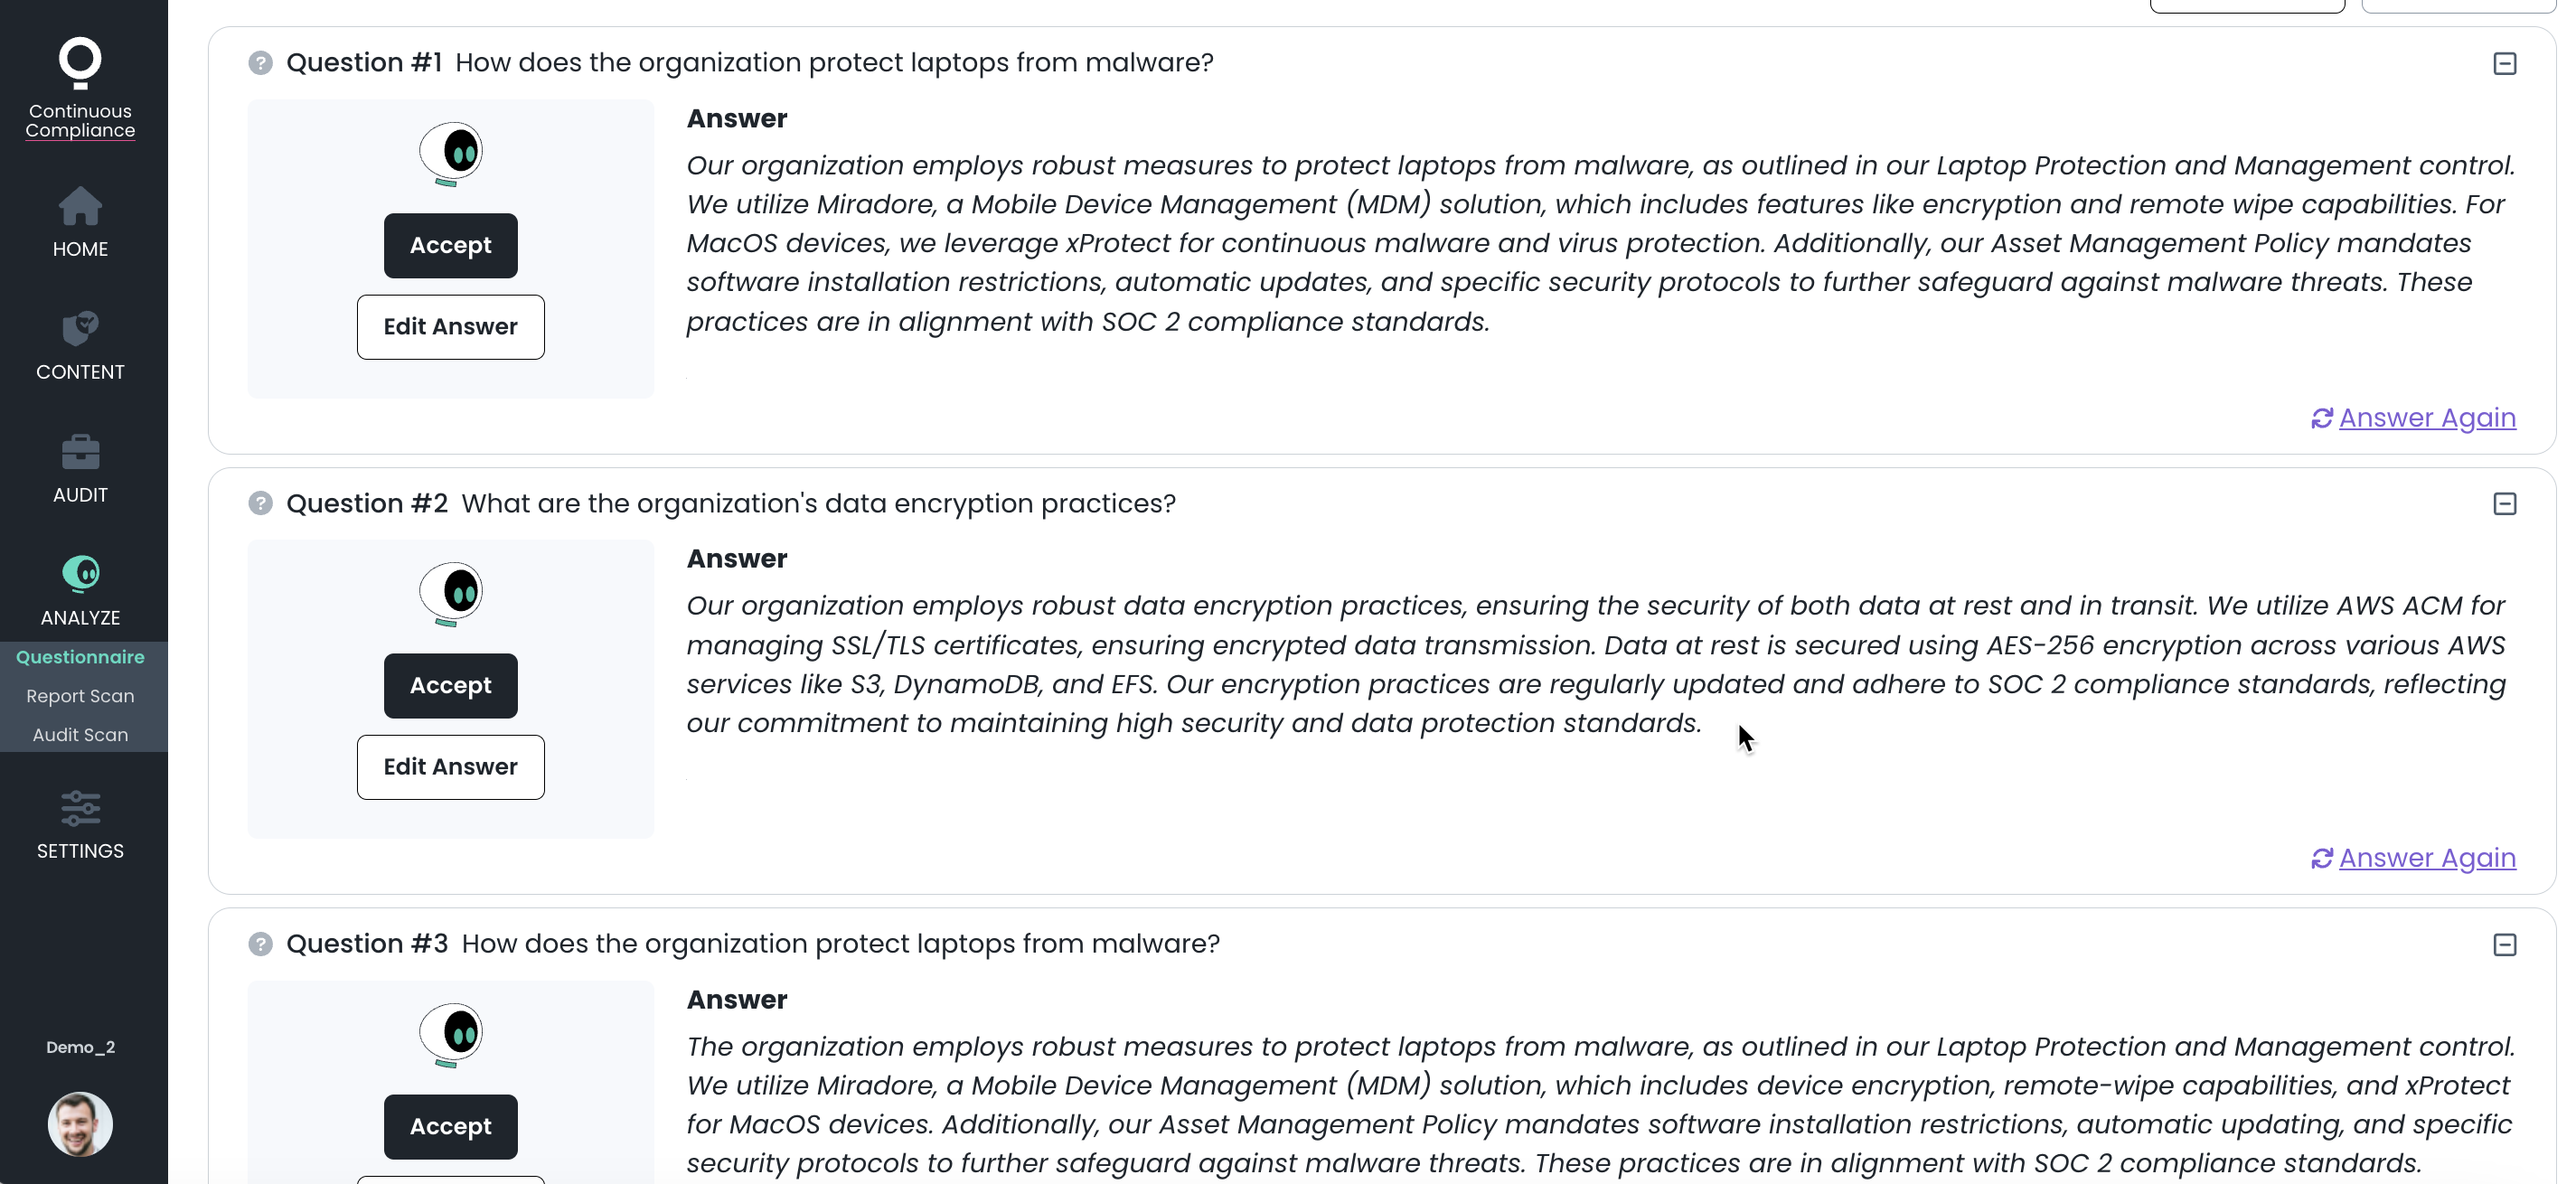Click the Continuous Compliance logo
Viewport: 2576px width, 1184px height.
coord(80,88)
